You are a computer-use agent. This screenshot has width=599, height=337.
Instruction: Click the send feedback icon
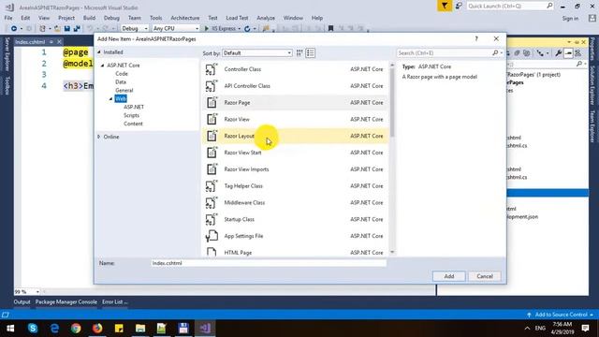[x=459, y=6]
